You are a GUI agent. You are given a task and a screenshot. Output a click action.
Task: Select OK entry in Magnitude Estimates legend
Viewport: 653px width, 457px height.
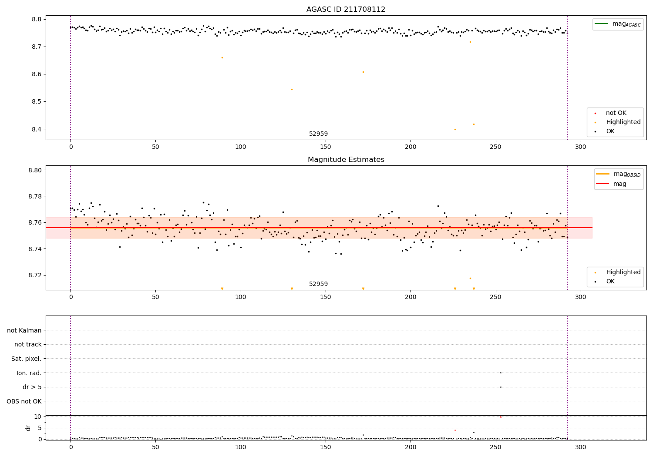tap(610, 282)
